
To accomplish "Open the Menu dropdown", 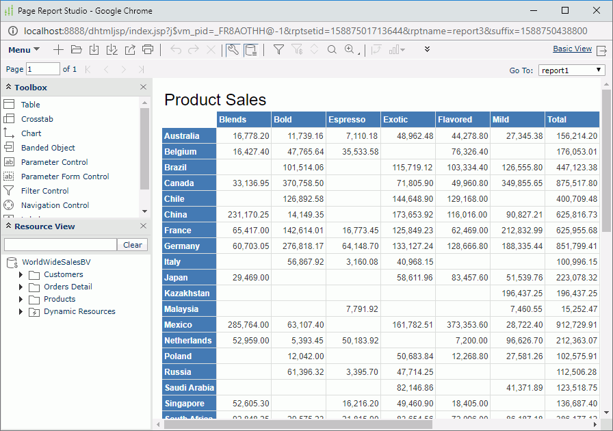I will 24,50.
